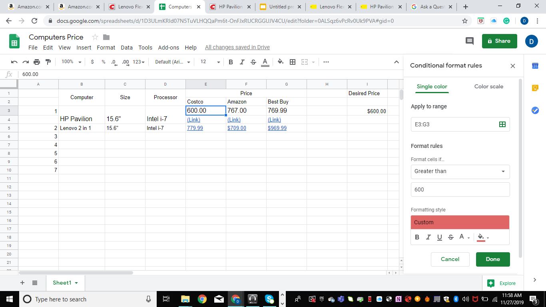Pick the fill color swatch in formatting style
Screen dimensions: 546x307
pyautogui.click(x=481, y=237)
